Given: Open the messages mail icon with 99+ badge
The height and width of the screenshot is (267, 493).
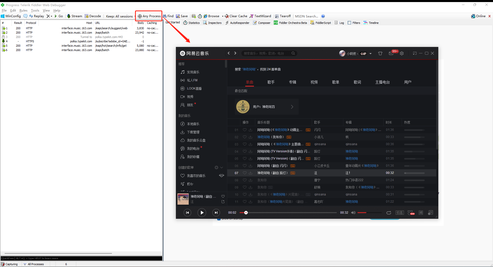Looking at the screenshot, I should coord(391,53).
